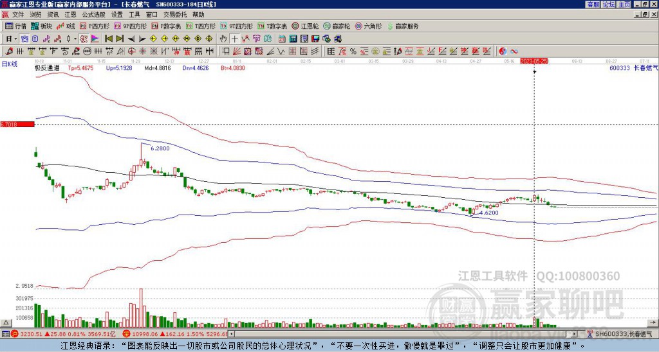Select the hand pan tool
The height and width of the screenshot is (352, 659).
pyautogui.click(x=223, y=39)
